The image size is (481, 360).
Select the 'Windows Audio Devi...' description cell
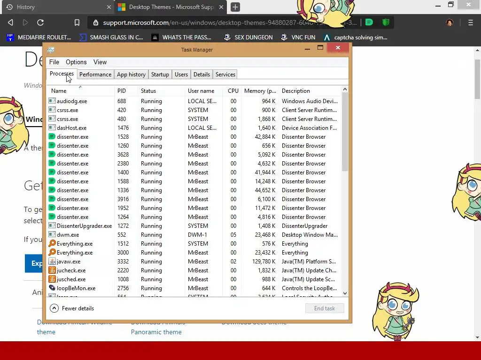coord(310,101)
